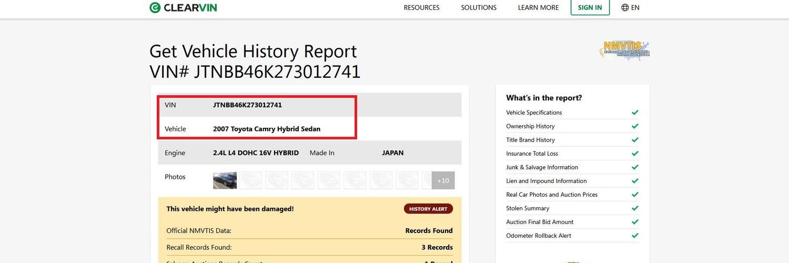Click the 'Recall Records Found:' label

point(199,247)
